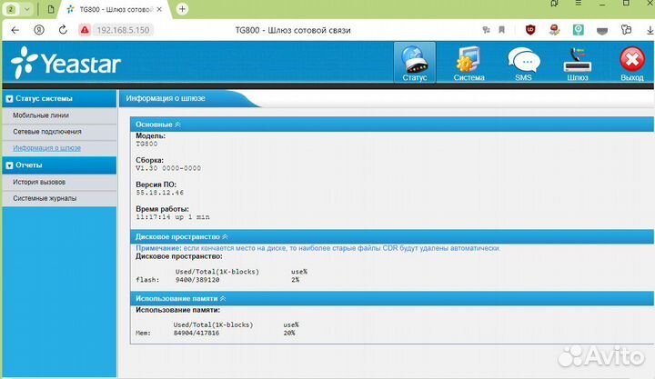The image size is (655, 379).
Task: Click the Yeastar logo
Action: pos(65,64)
